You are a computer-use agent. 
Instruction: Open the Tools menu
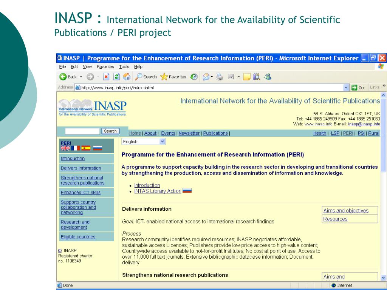pyautogui.click(x=124, y=66)
